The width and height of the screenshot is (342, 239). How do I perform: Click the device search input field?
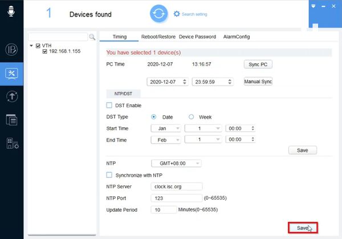pyautogui.click(x=58, y=37)
